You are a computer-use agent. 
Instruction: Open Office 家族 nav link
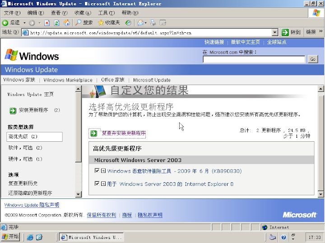click(113, 80)
